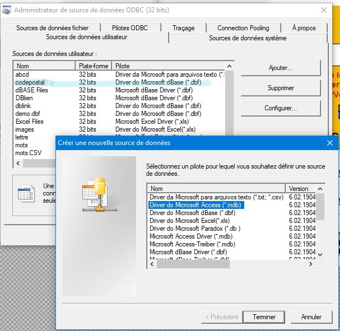340x331 pixels.
Task: Select the codepostal data source
Action: (119, 82)
